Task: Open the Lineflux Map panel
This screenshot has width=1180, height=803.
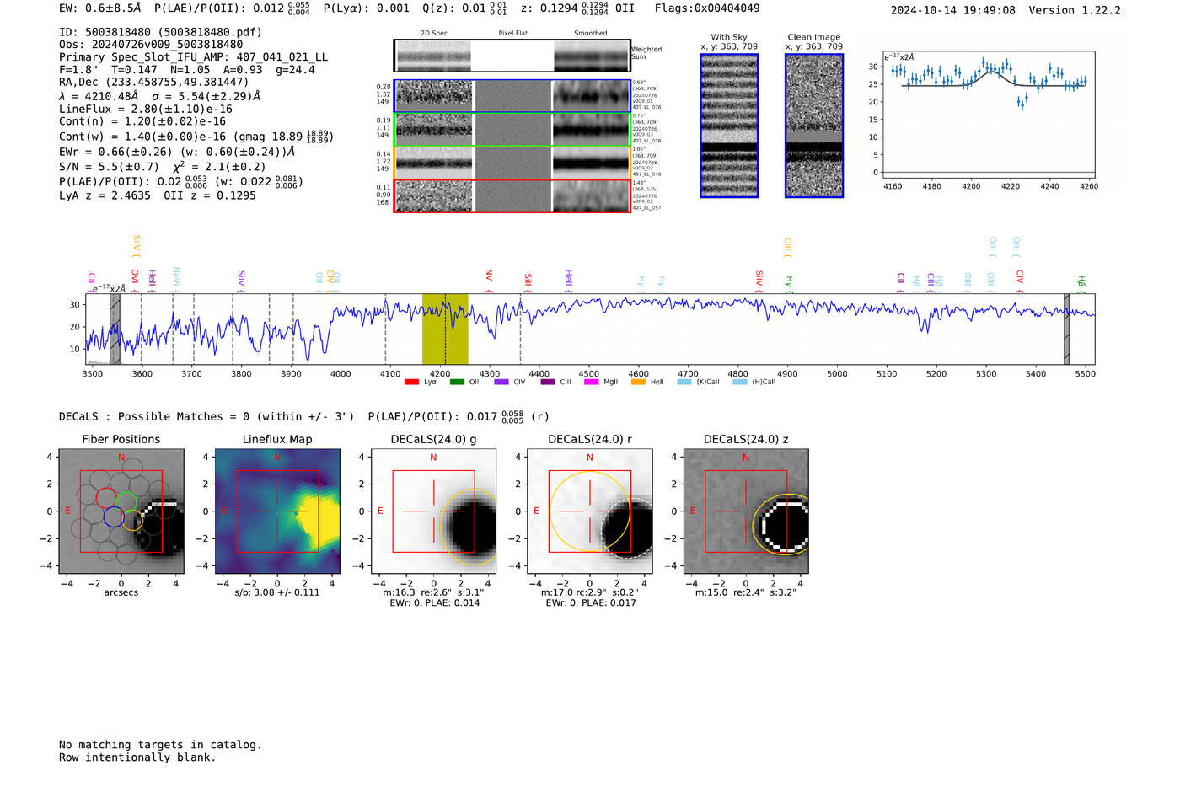Action: (x=277, y=511)
